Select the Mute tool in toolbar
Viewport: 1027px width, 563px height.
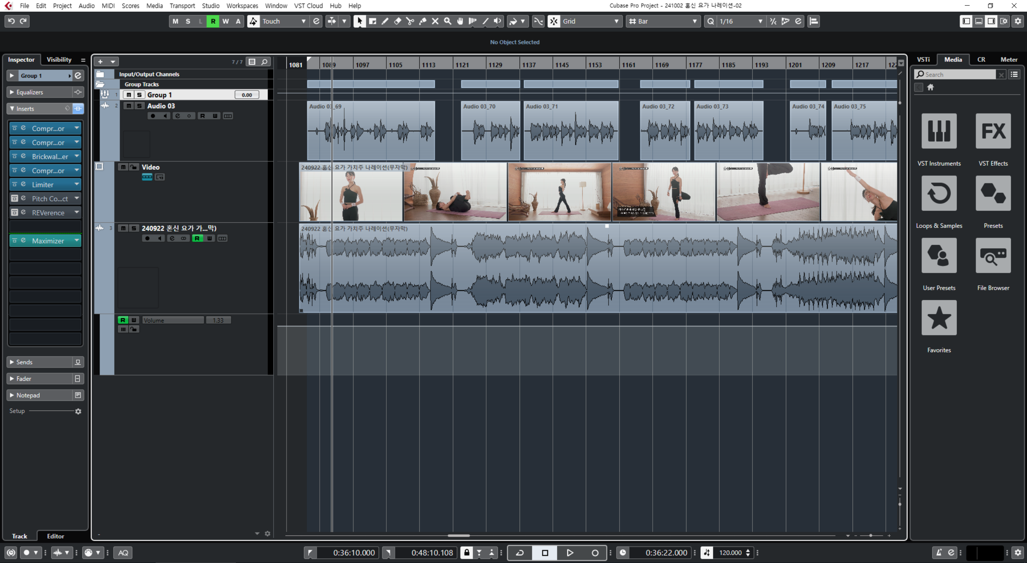coord(435,21)
